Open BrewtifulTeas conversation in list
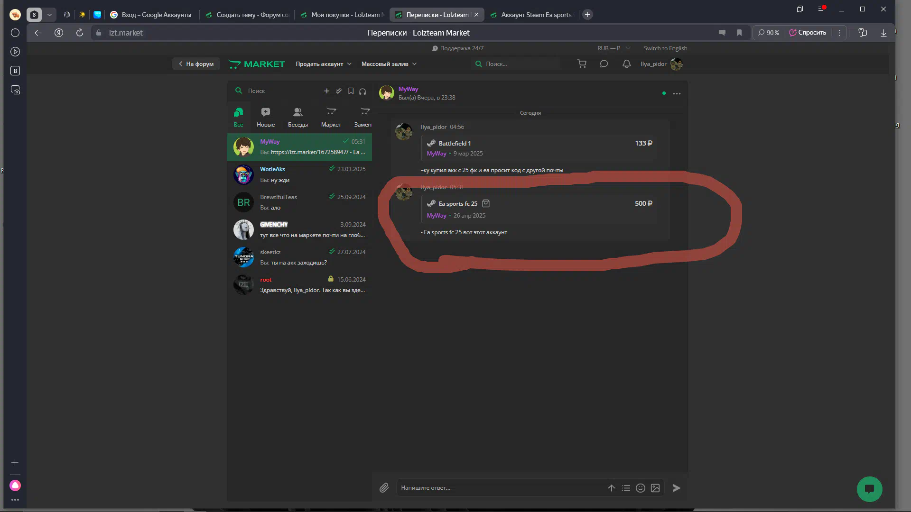The height and width of the screenshot is (512, 911). pyautogui.click(x=299, y=202)
